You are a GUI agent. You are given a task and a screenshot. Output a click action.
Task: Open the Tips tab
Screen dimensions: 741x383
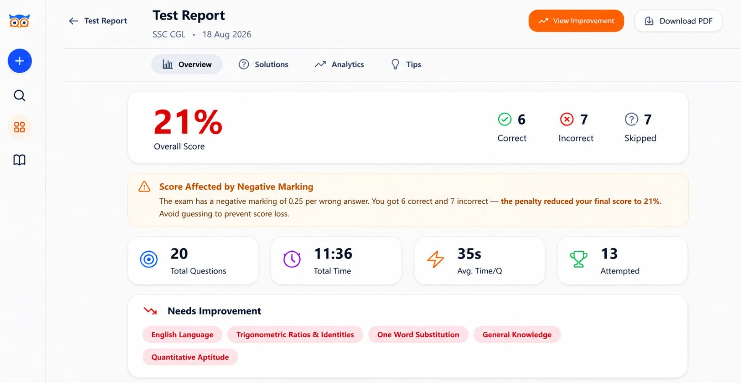tap(406, 64)
